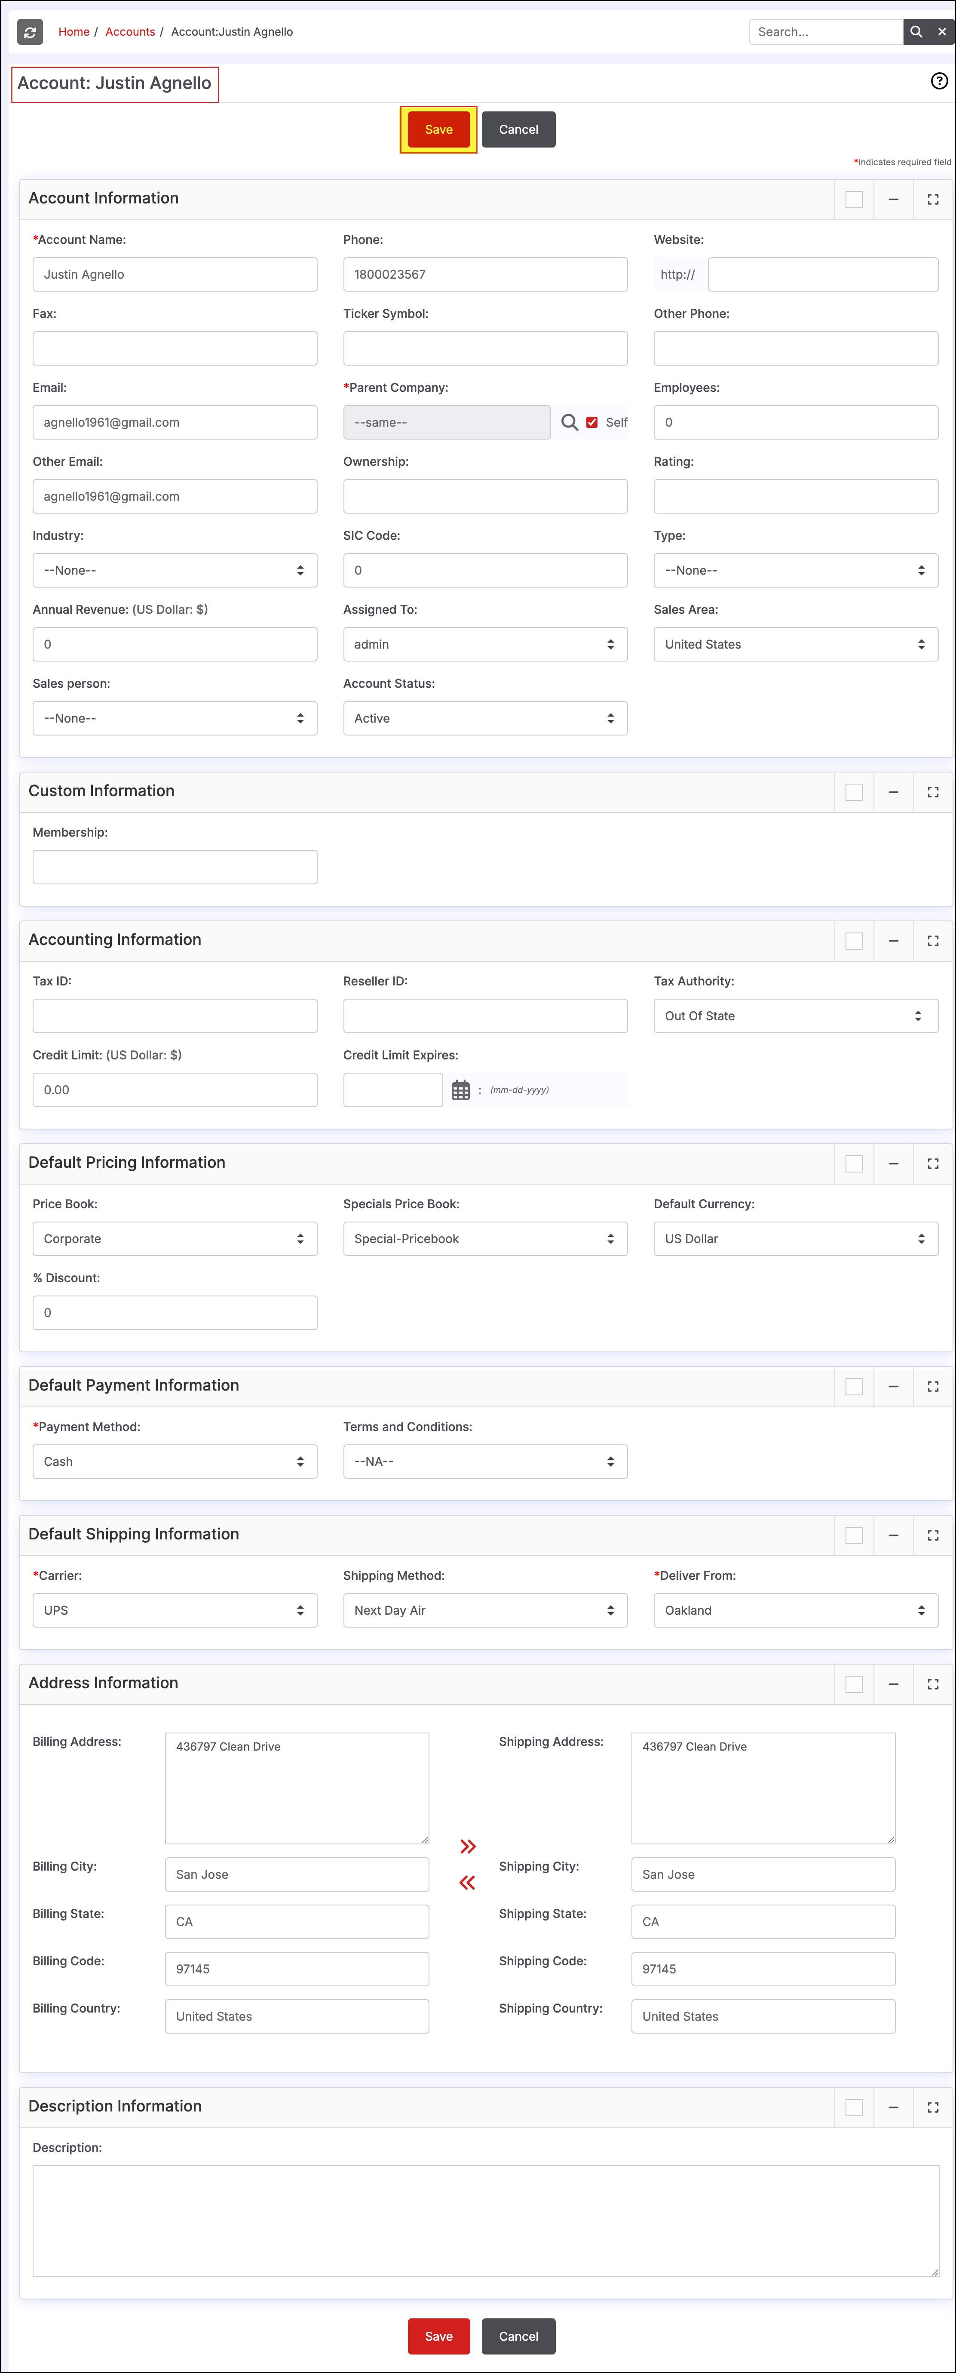Collapse the Address Information panel
Viewport: 956px width, 2373px height.
892,1684
